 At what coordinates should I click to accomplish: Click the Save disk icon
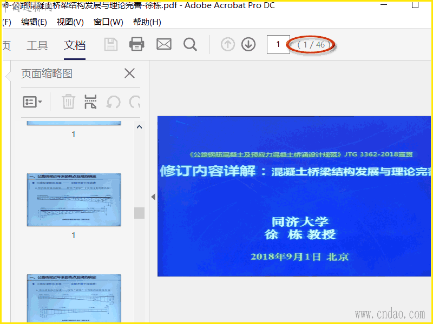(x=111, y=44)
